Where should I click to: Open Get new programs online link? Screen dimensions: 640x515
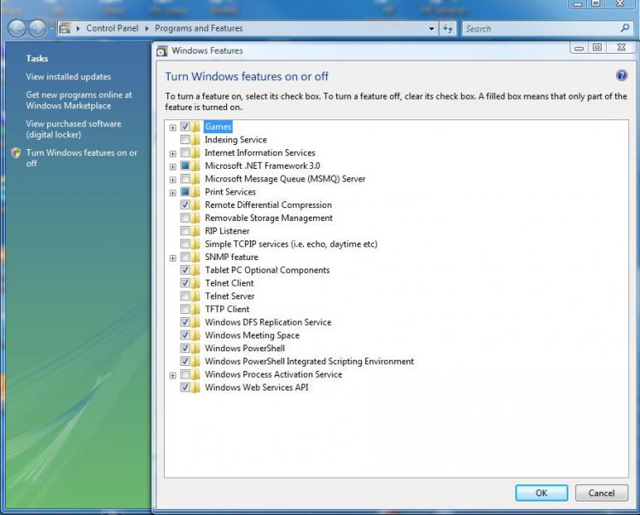pos(79,101)
